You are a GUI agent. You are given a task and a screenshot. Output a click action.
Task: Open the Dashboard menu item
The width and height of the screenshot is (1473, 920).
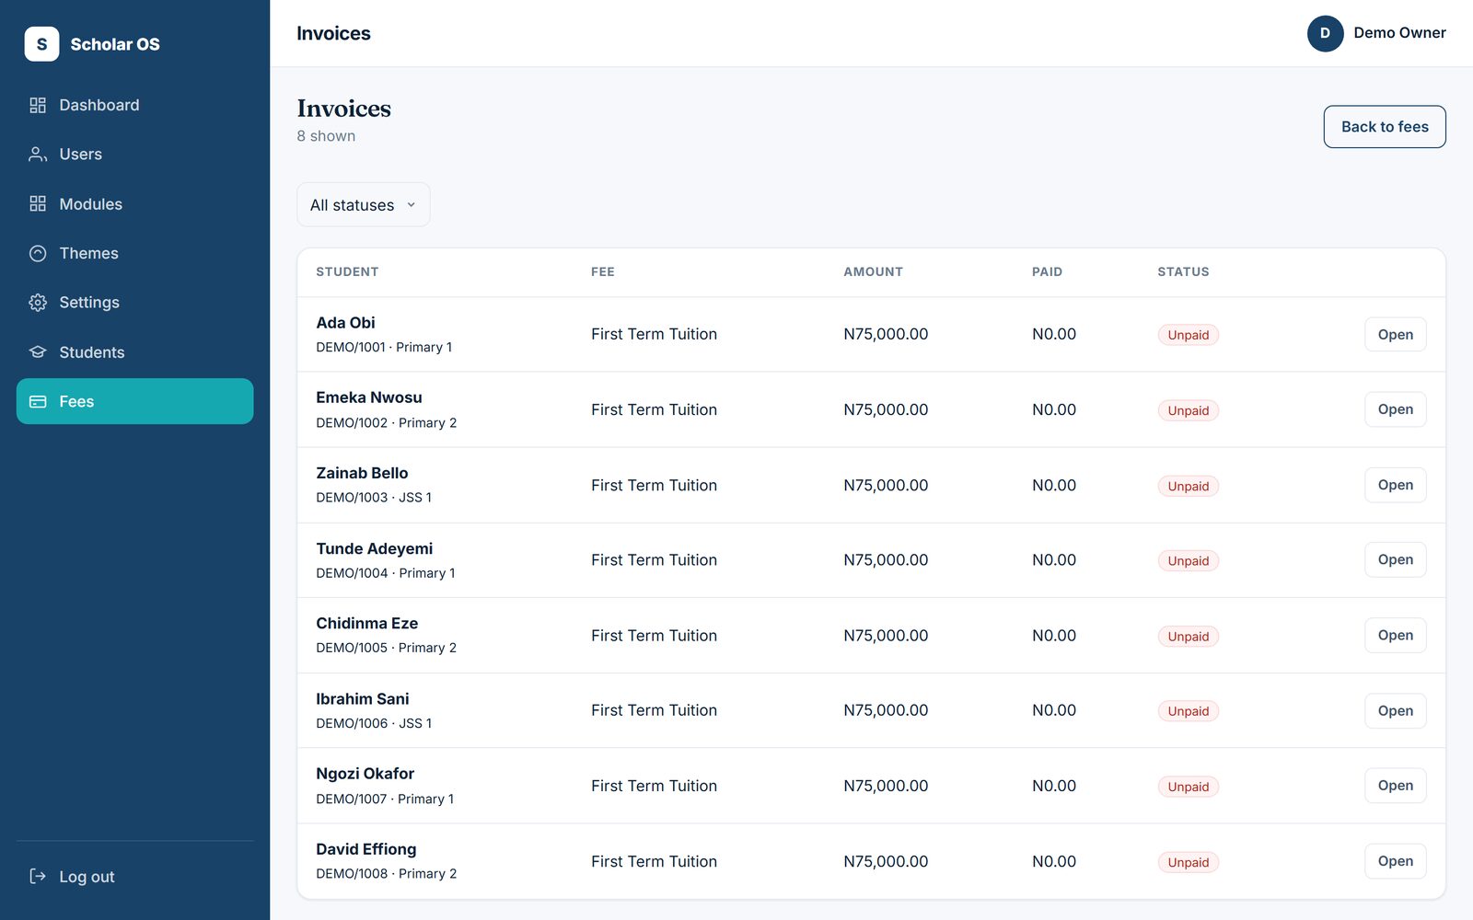[x=134, y=105]
